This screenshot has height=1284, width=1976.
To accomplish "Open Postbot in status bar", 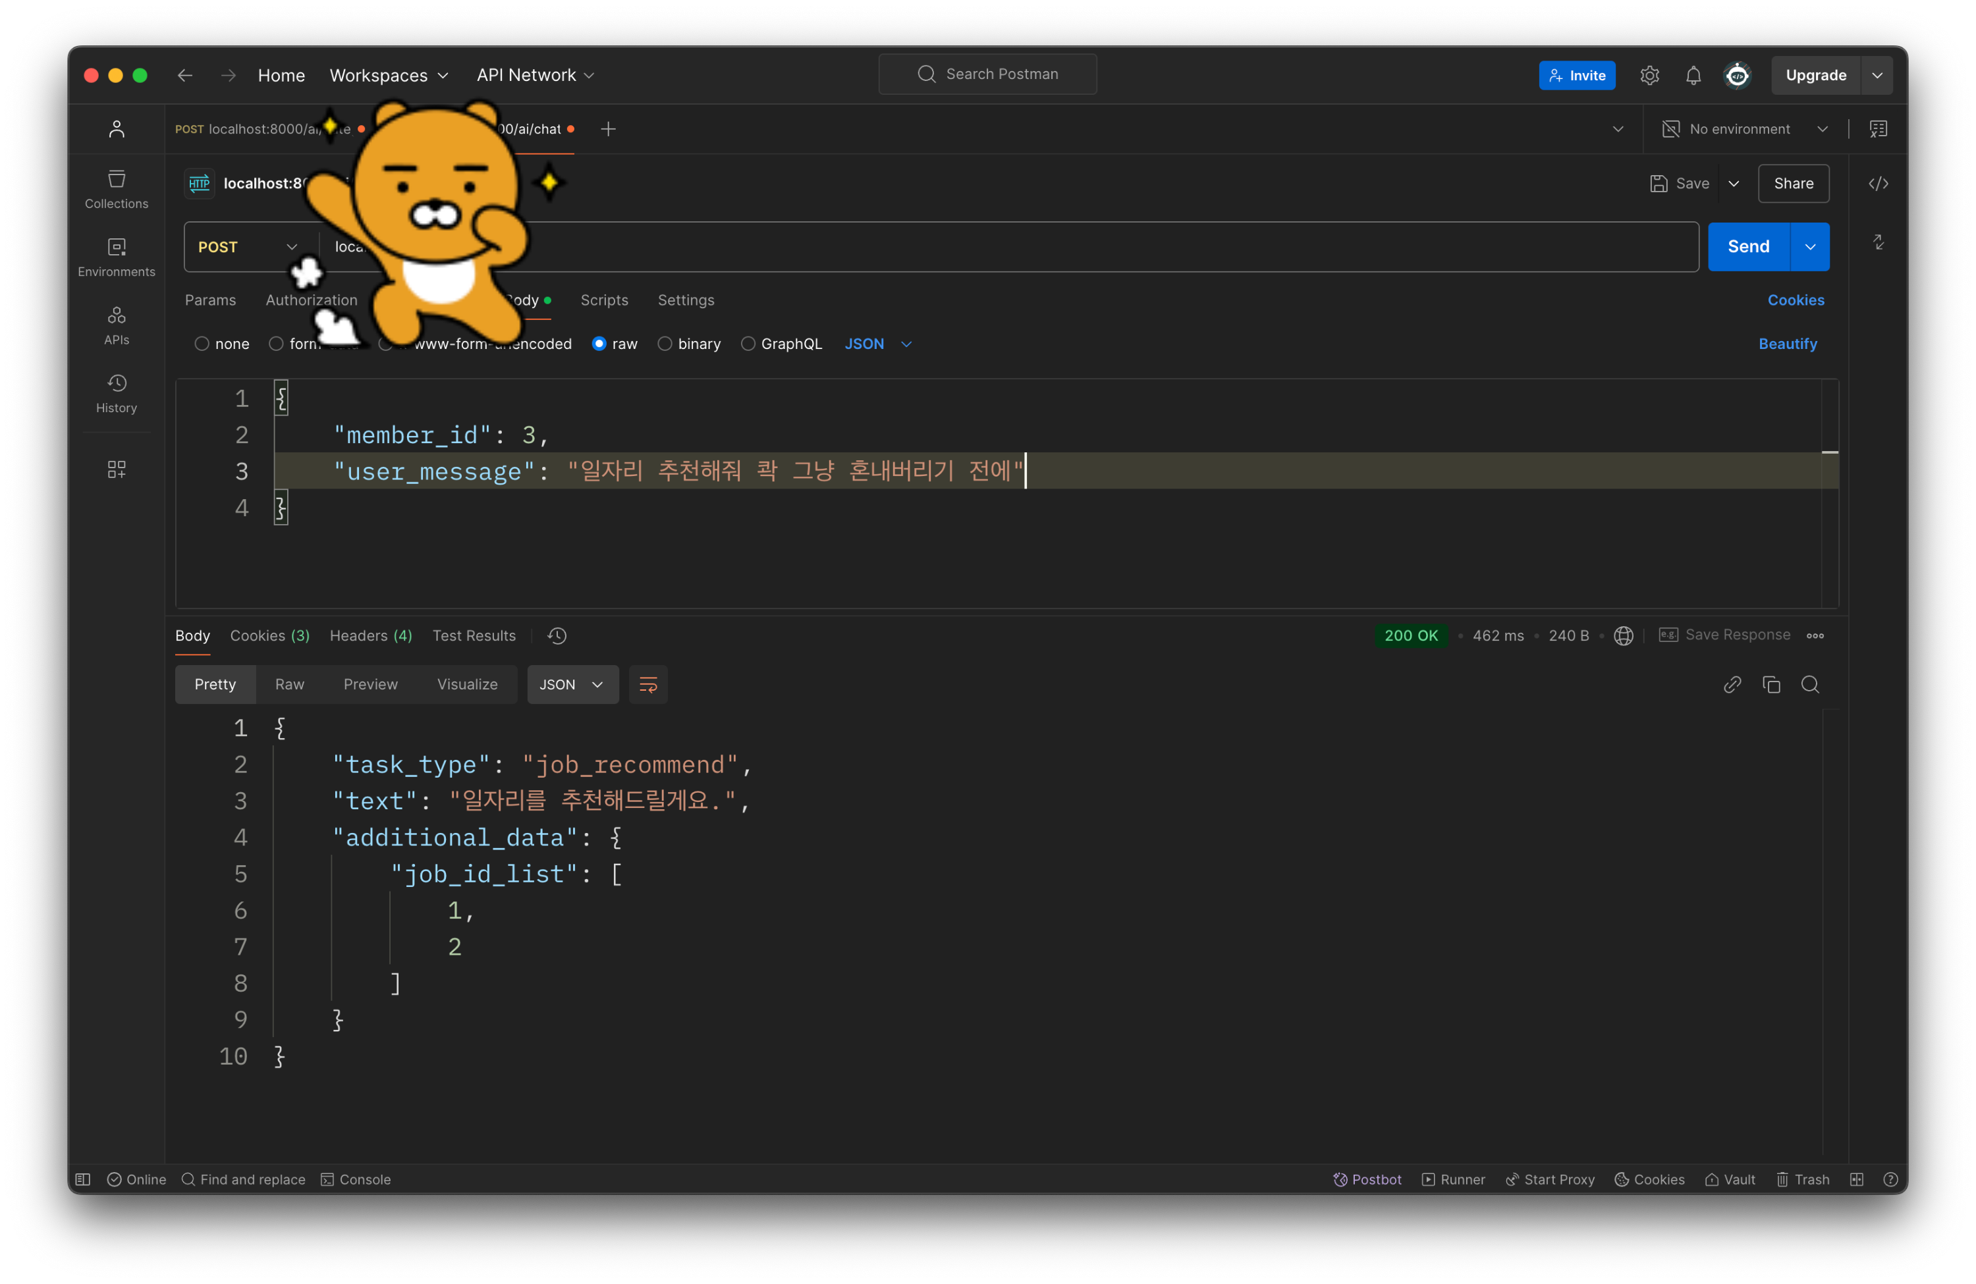I will click(x=1367, y=1179).
